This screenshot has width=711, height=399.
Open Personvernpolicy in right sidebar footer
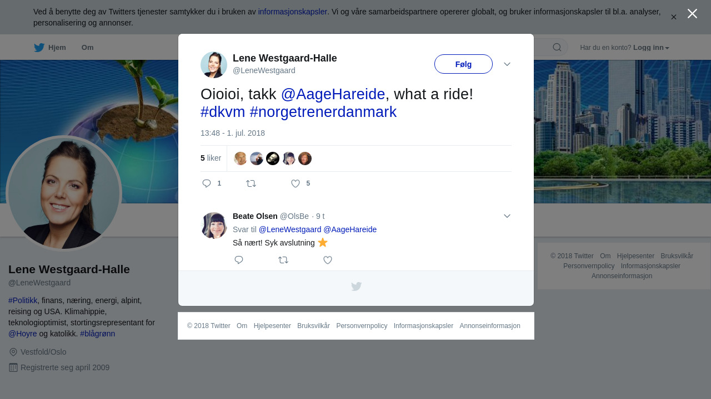tap(589, 266)
